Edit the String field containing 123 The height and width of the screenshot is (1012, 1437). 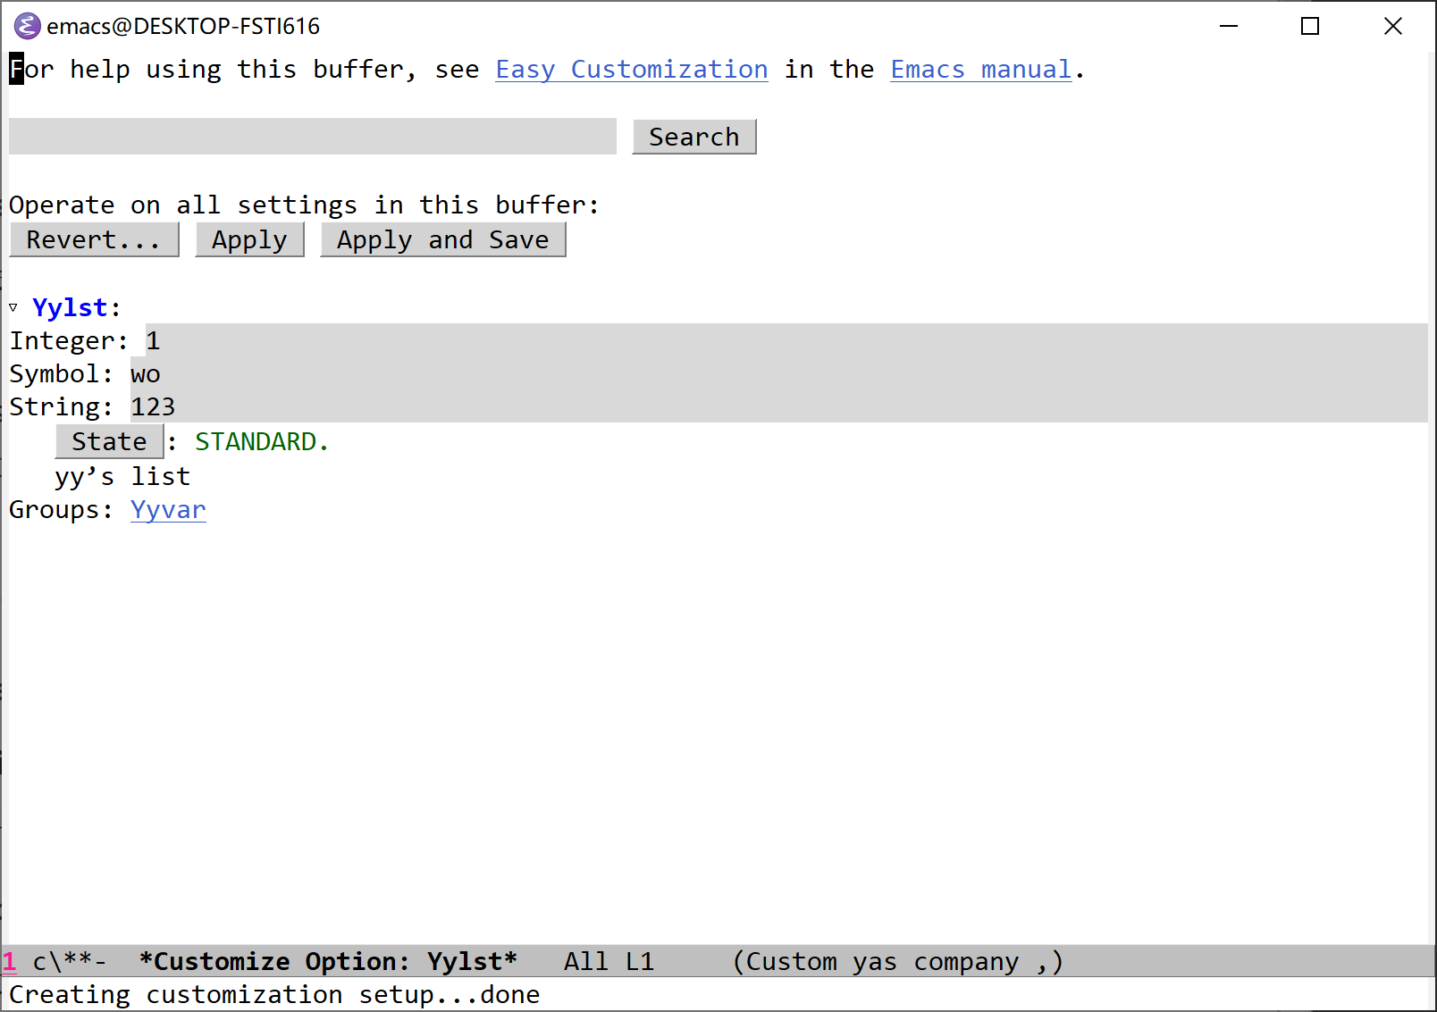pos(153,407)
